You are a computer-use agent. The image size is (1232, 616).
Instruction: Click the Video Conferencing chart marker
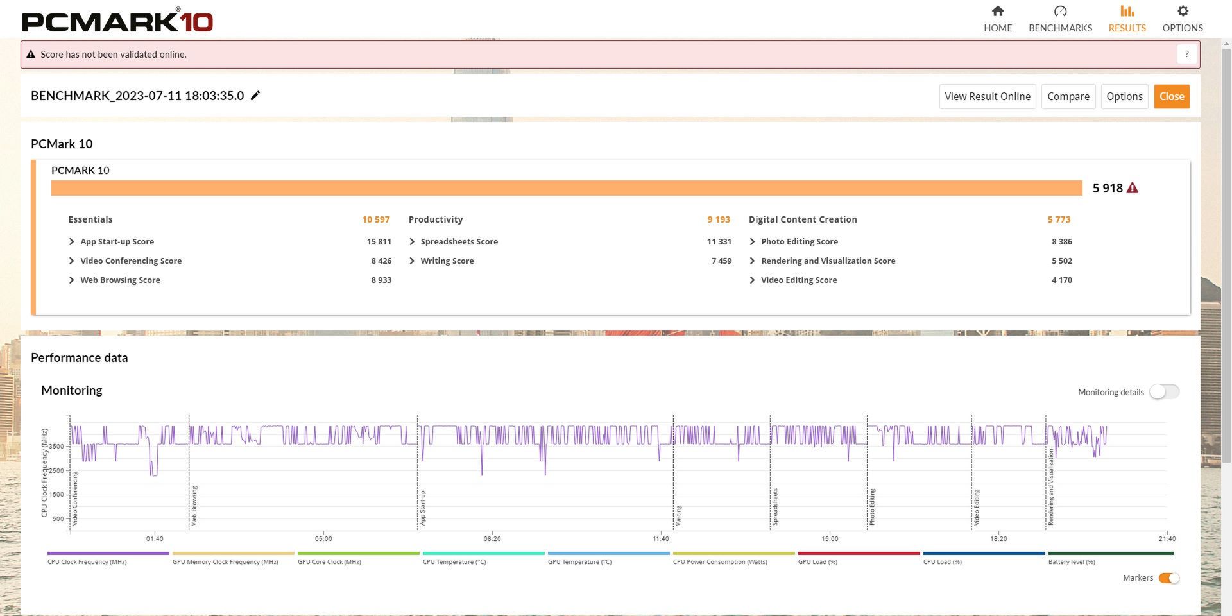click(75, 499)
